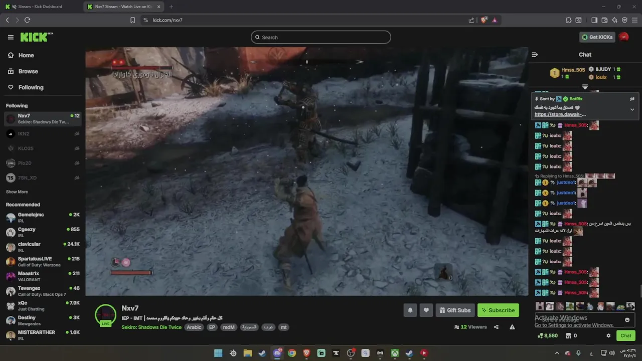
Task: Open recommended channel Destiny
Action: click(x=43, y=320)
